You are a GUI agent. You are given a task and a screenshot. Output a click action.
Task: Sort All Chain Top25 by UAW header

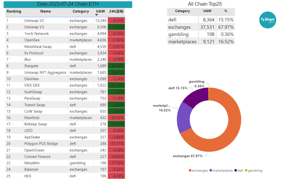coord(207,11)
